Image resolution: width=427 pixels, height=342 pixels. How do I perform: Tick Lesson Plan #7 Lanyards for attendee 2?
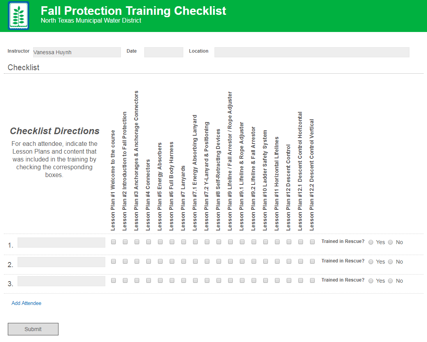pos(184,261)
